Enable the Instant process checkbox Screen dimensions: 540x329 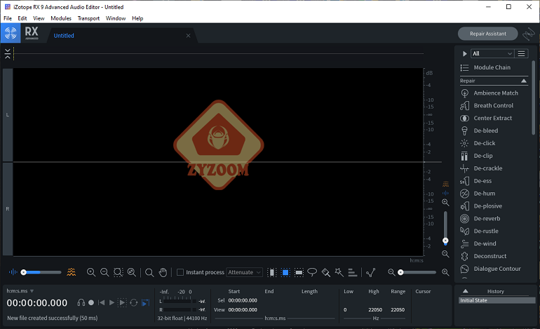(180, 272)
